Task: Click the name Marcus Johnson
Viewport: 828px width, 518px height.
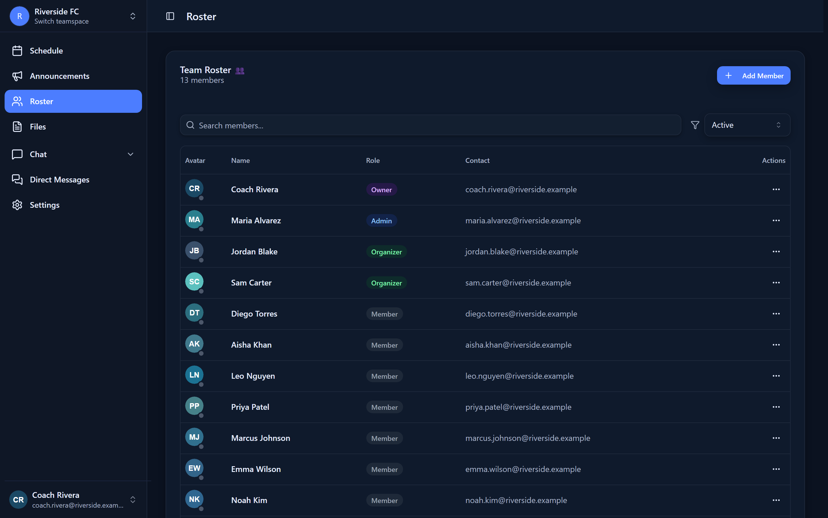Action: pos(260,438)
